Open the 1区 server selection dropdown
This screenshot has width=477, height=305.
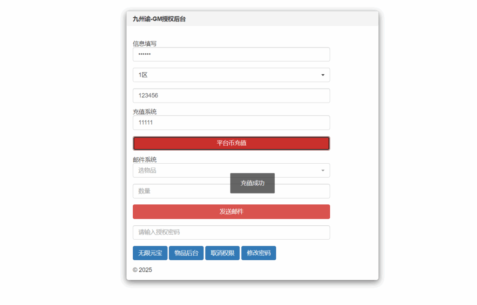(x=231, y=75)
